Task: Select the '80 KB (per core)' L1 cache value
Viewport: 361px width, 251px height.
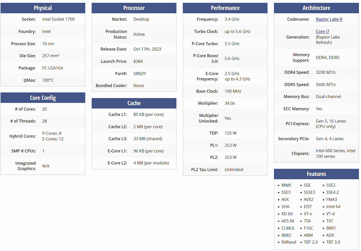Action: pos(148,114)
